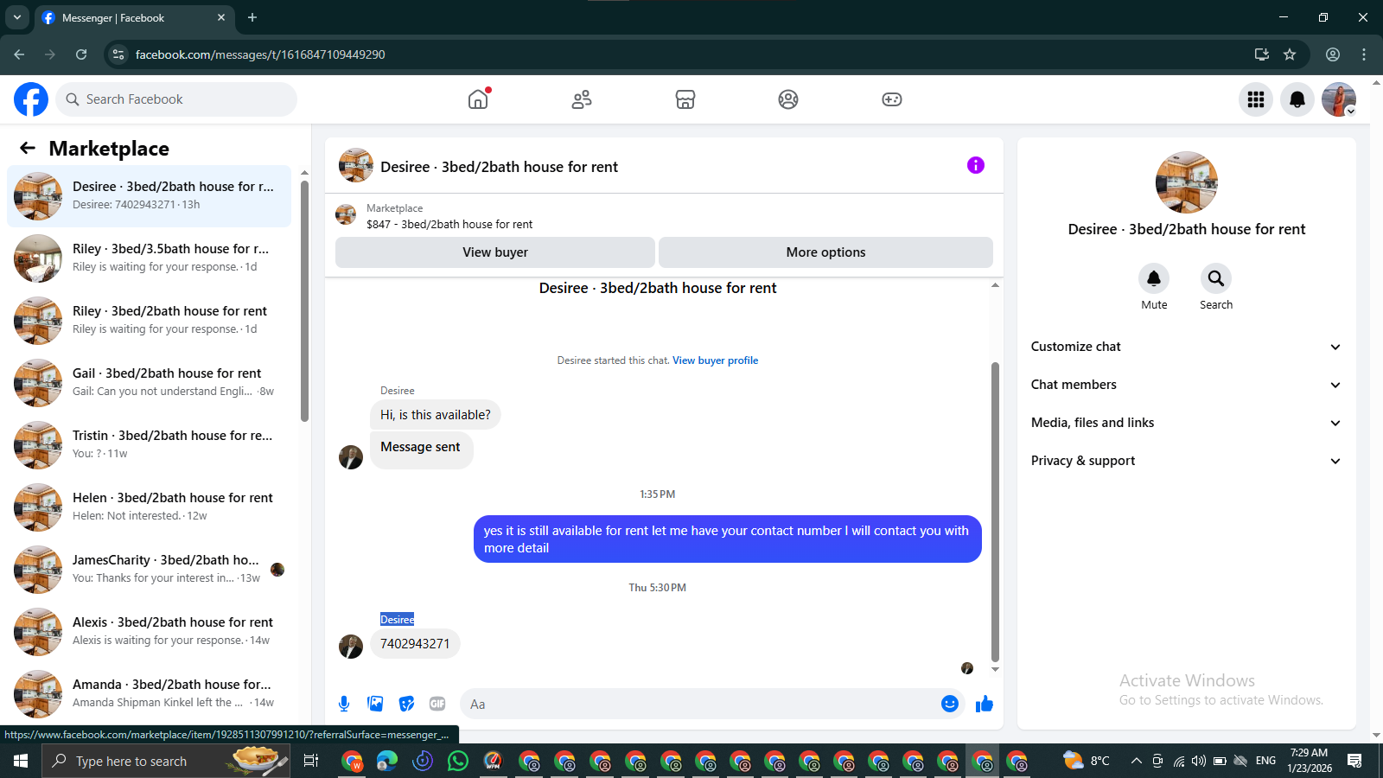Open Amanda 3bed/2bath house conversation
This screenshot has width=1383, height=778.
tap(149, 694)
